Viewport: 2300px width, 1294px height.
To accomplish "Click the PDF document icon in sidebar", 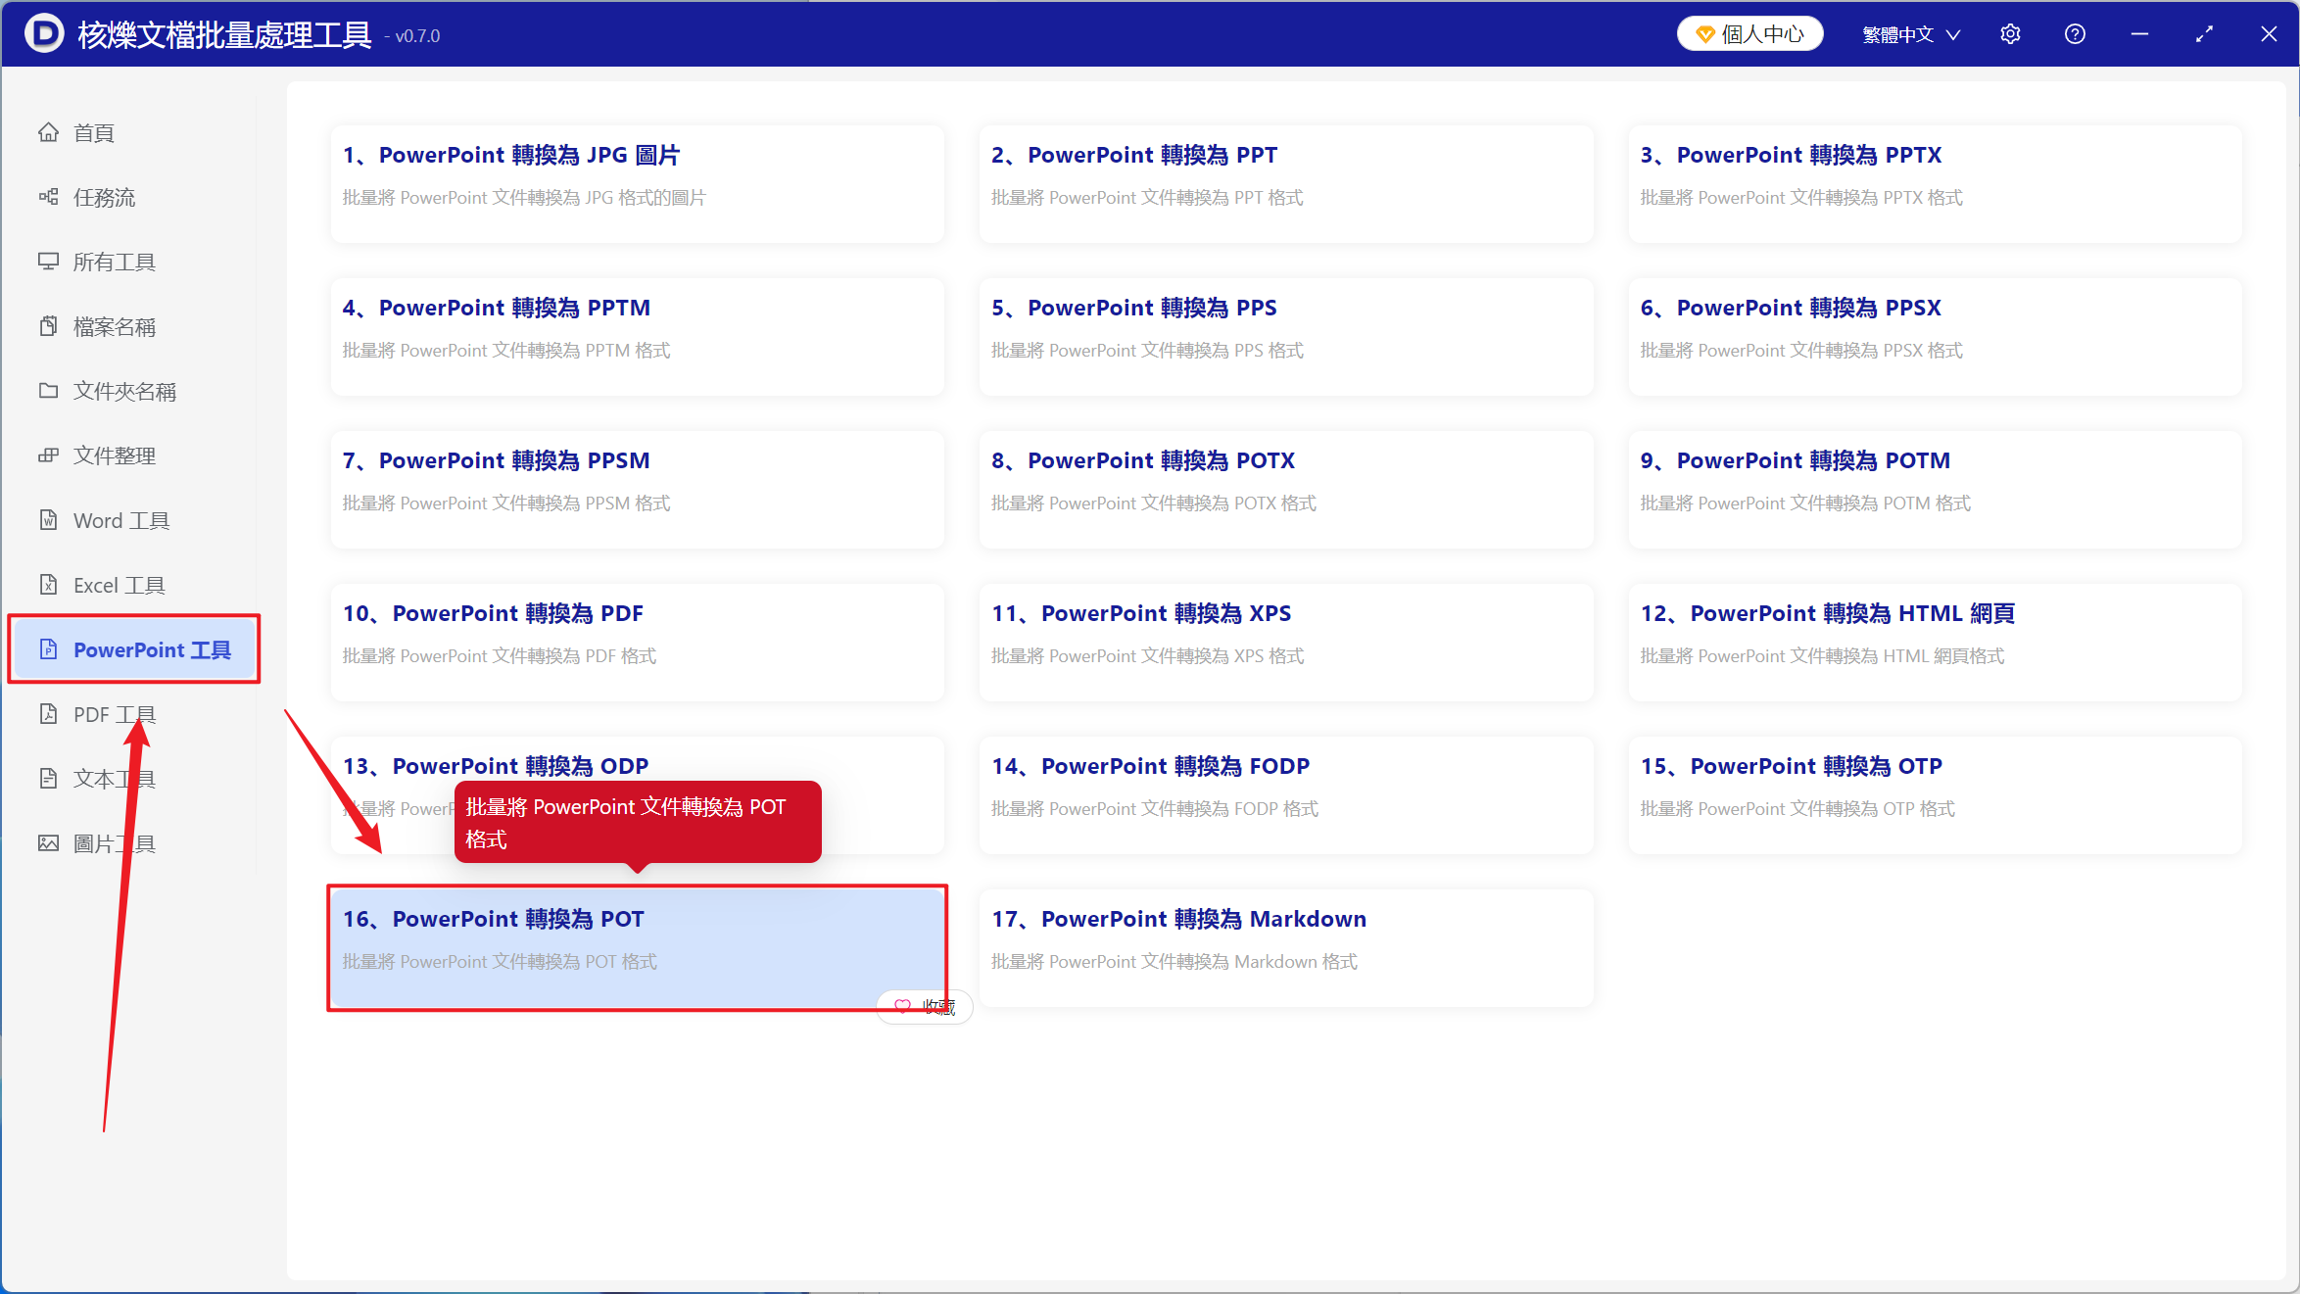I will point(48,714).
